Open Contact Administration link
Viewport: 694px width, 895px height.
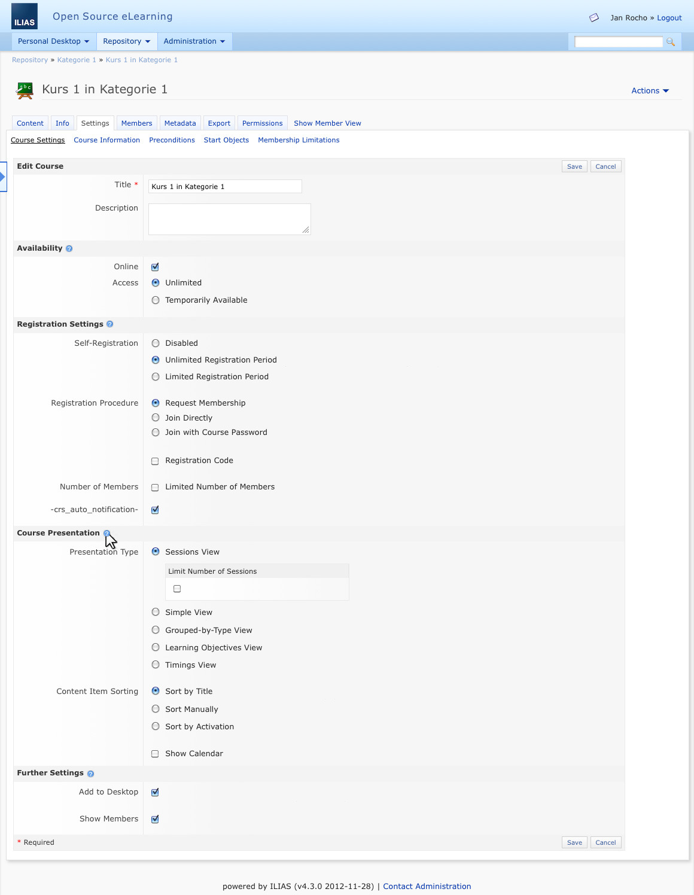click(x=427, y=887)
